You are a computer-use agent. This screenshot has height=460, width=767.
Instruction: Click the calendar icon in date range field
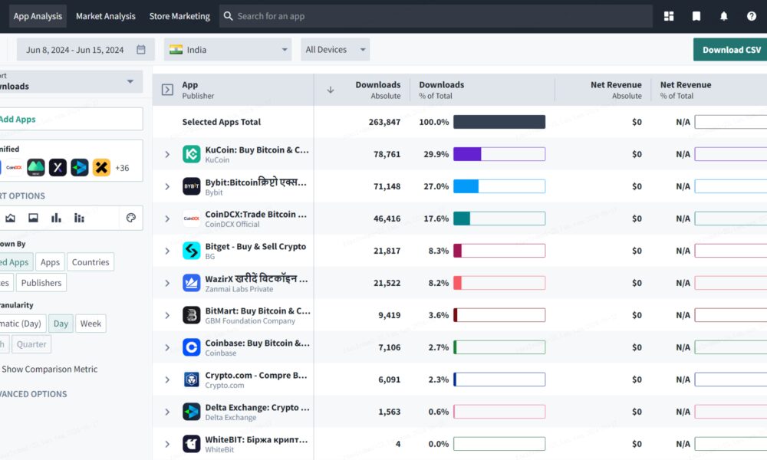pos(141,50)
